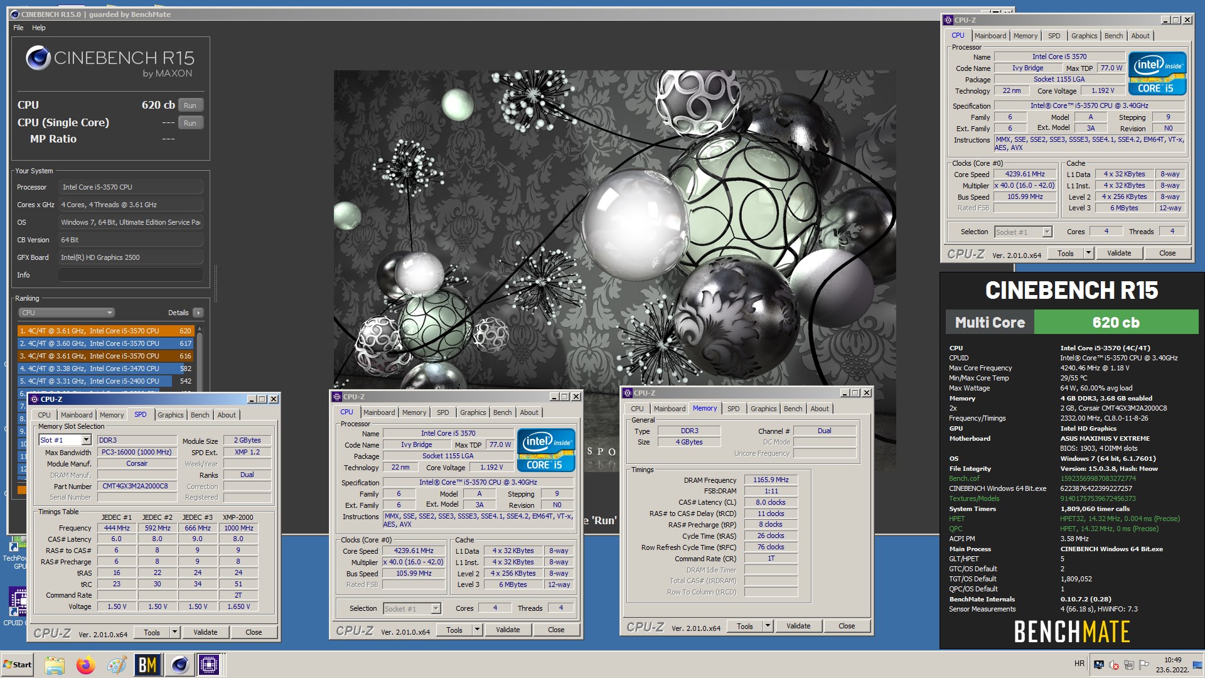Click the Intel Core i5 logo in upper-right CPU-Z window
The width and height of the screenshot is (1205, 678).
pyautogui.click(x=1157, y=73)
